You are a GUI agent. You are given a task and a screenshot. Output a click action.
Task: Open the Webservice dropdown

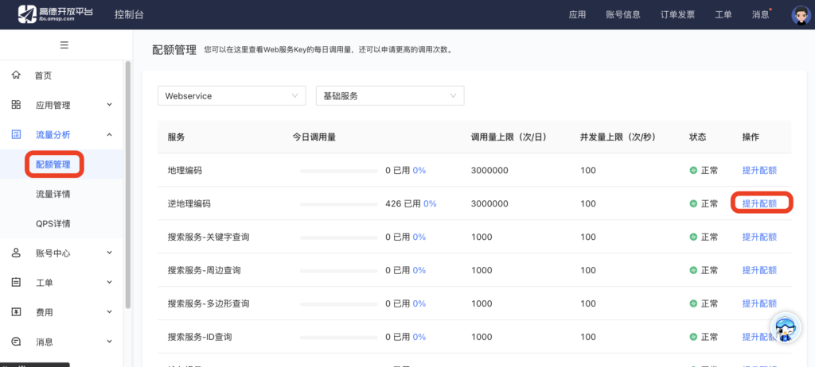232,96
